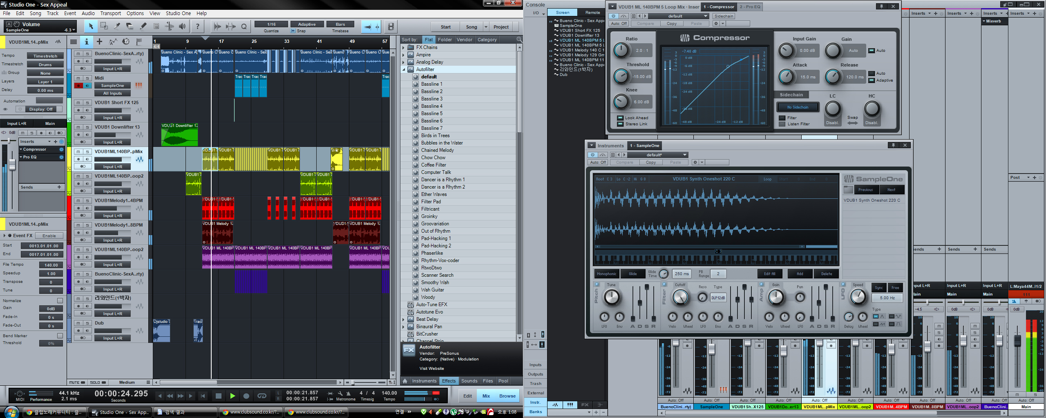The width and height of the screenshot is (1046, 418).
Task: Click the Start page button
Action: 446,27
